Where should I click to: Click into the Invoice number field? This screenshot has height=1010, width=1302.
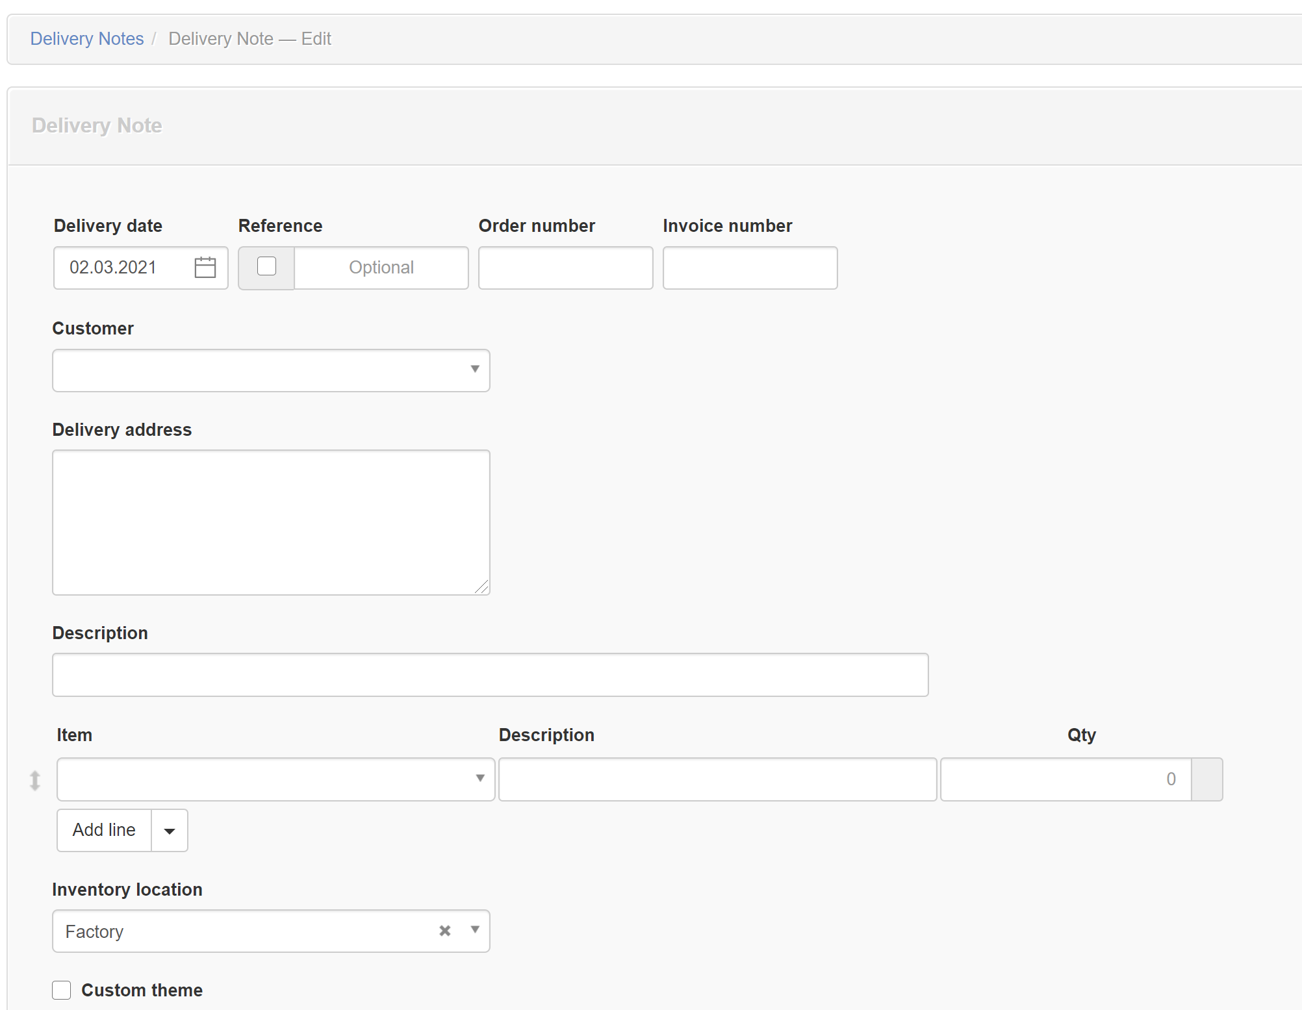[750, 268]
